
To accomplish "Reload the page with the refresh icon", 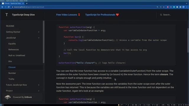I will (9, 7).
